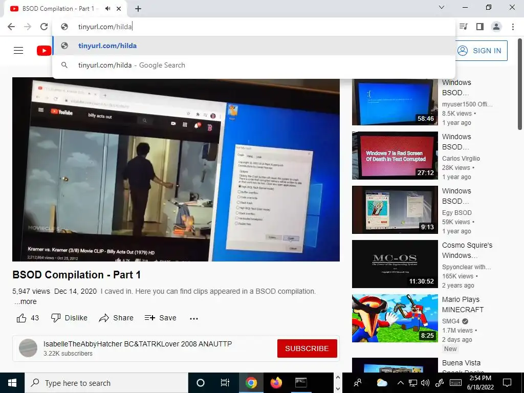Click the SUBSCRIBE button
This screenshot has width=524, height=393.
click(307, 348)
